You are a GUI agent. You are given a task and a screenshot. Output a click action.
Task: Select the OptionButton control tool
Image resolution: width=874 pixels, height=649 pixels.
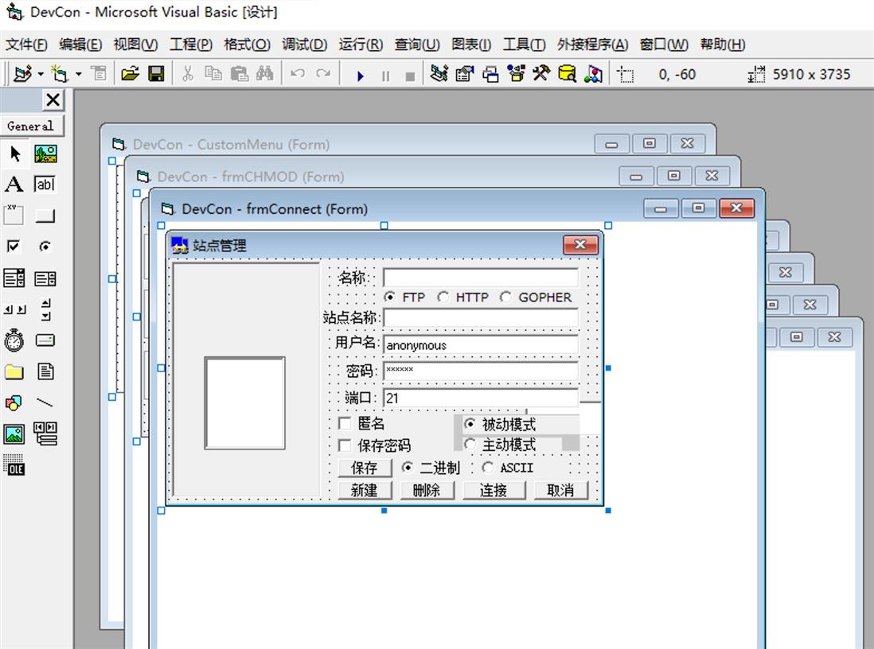pos(45,247)
